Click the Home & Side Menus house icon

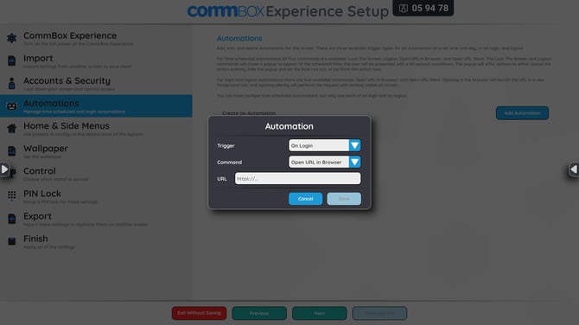[x=12, y=129]
